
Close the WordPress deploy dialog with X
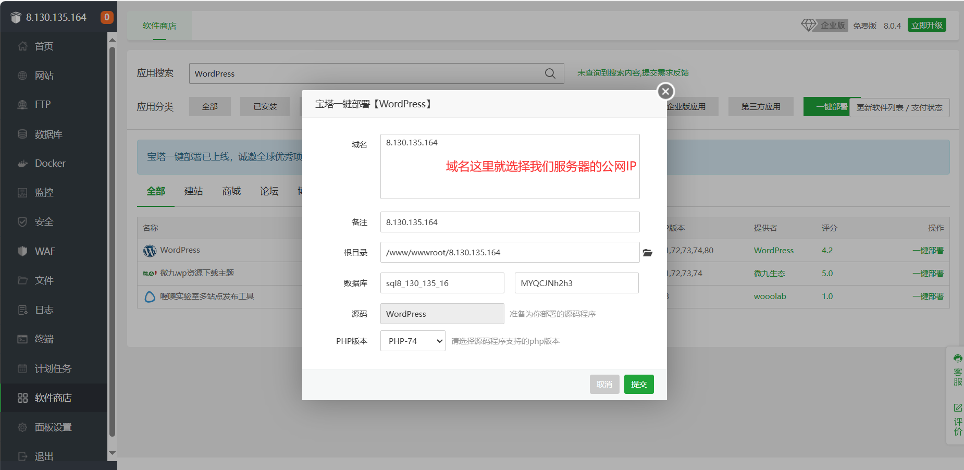click(x=665, y=91)
